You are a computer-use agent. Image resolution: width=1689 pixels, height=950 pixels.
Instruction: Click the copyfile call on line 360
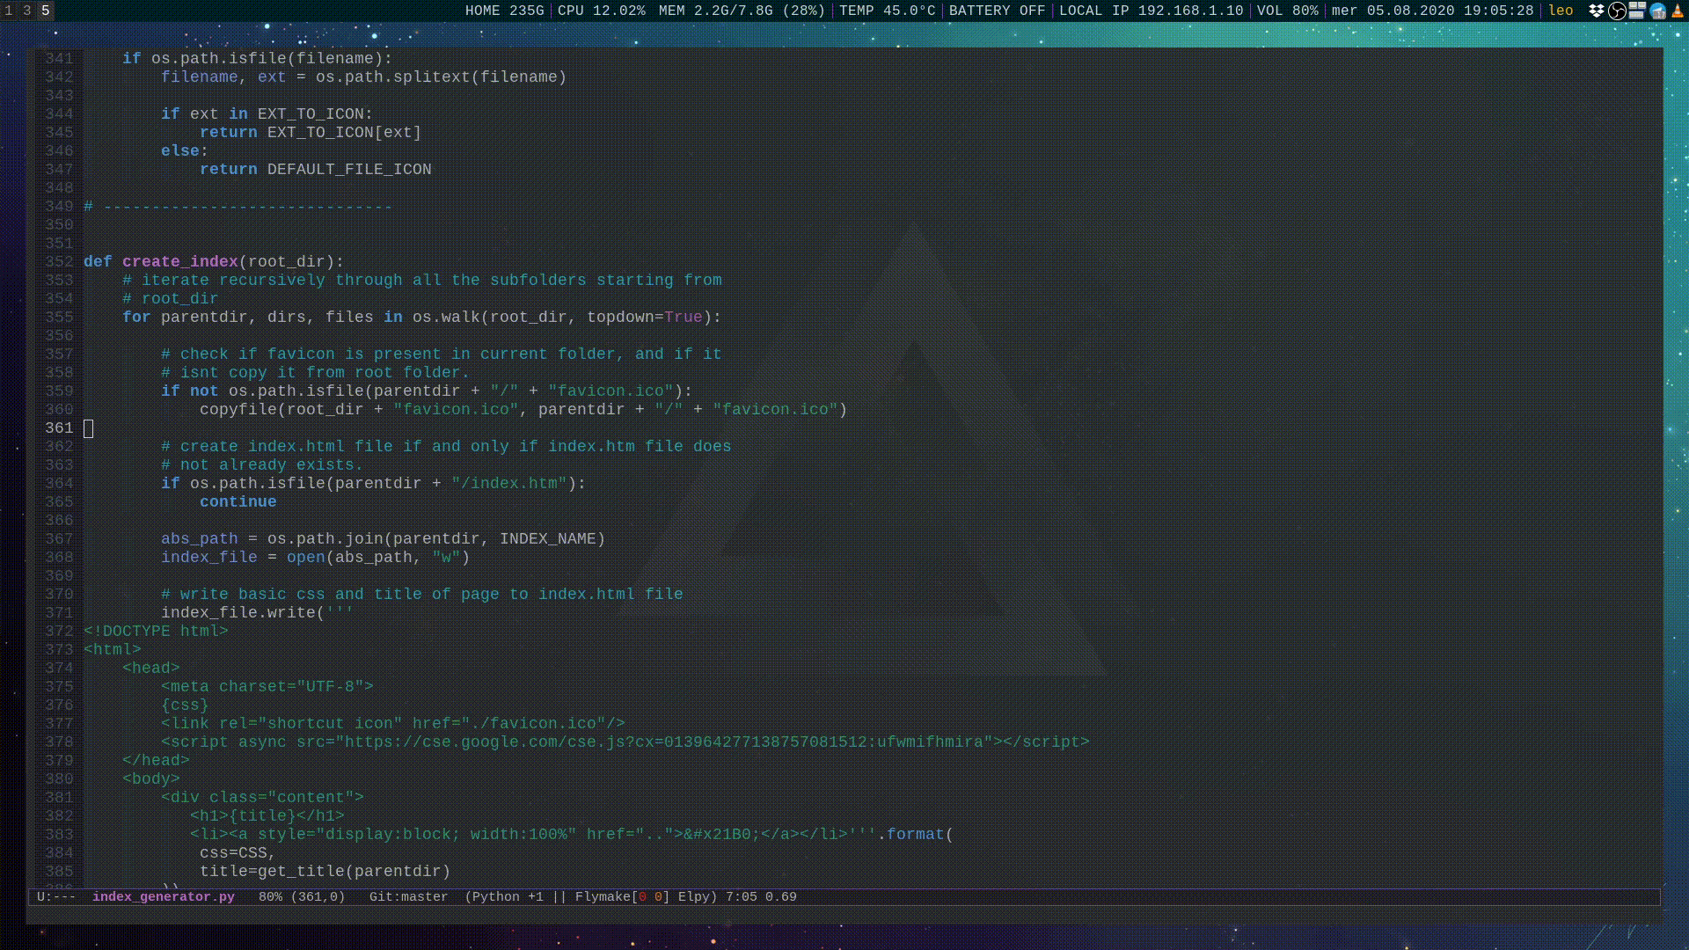coord(523,410)
